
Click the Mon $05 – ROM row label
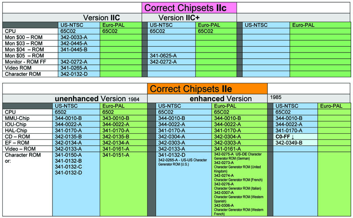(24, 56)
